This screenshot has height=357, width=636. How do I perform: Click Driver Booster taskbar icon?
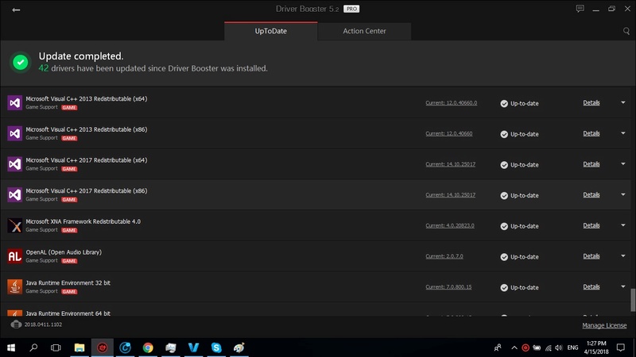click(x=103, y=347)
